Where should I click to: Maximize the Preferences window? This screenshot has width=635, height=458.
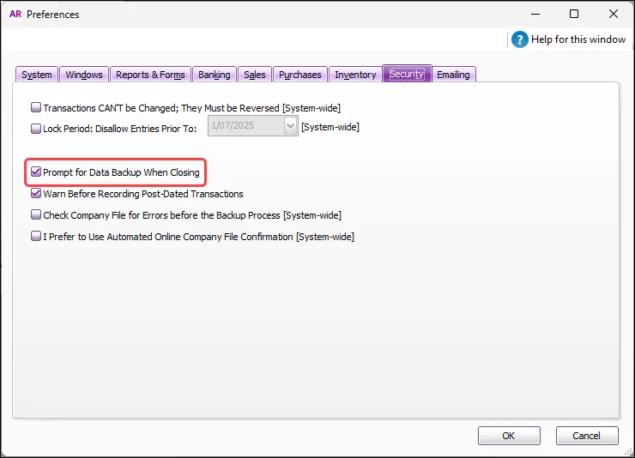coord(574,15)
